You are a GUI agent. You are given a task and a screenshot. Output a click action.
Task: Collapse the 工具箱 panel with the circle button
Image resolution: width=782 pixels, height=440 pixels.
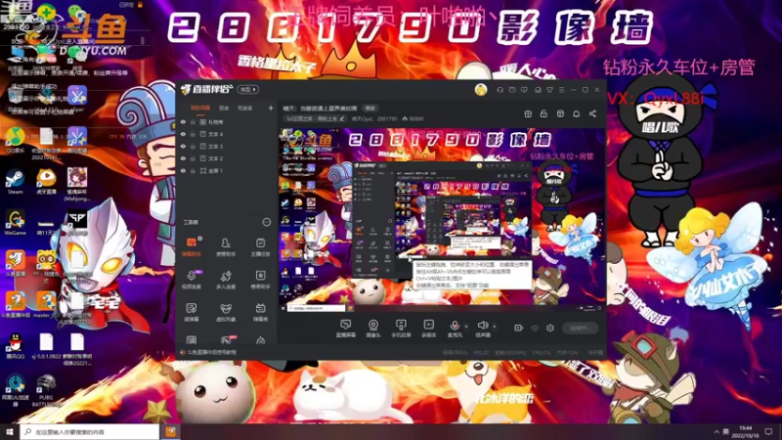[x=266, y=222]
